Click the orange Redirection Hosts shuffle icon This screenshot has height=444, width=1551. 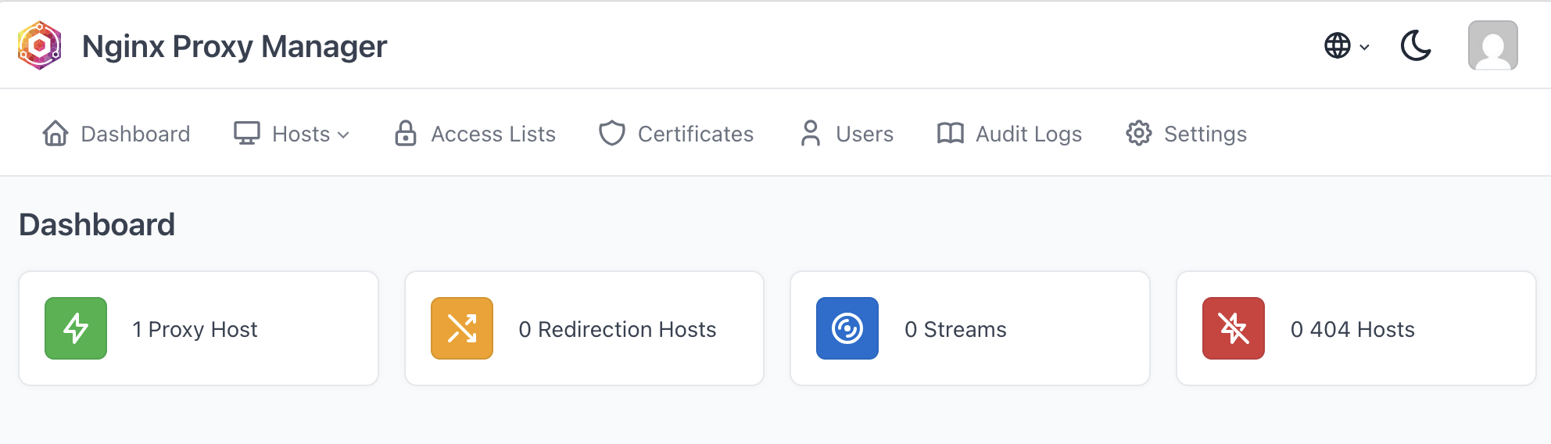462,328
